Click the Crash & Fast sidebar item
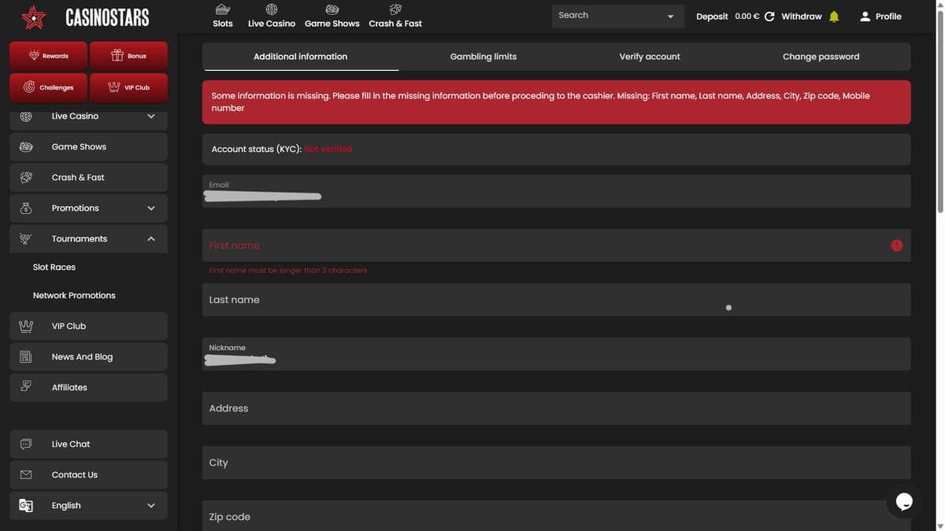The image size is (945, 531). (x=88, y=178)
